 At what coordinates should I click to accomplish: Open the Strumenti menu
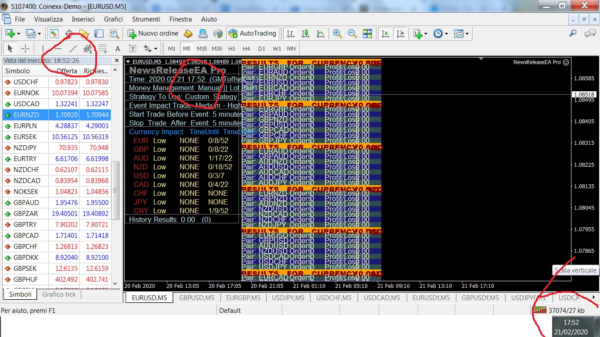tap(146, 19)
